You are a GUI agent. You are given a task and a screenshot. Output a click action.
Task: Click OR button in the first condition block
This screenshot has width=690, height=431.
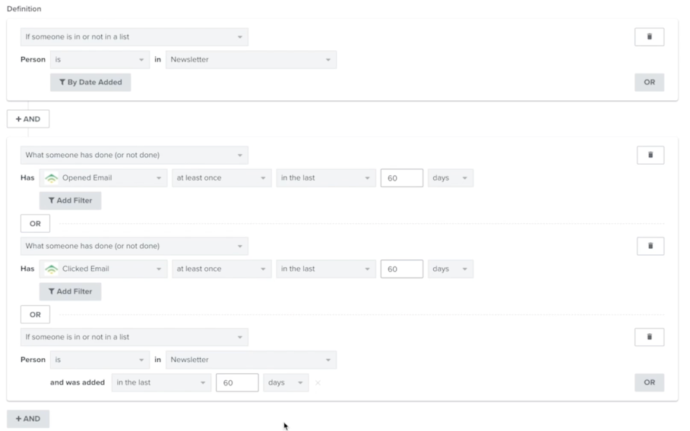tap(649, 82)
